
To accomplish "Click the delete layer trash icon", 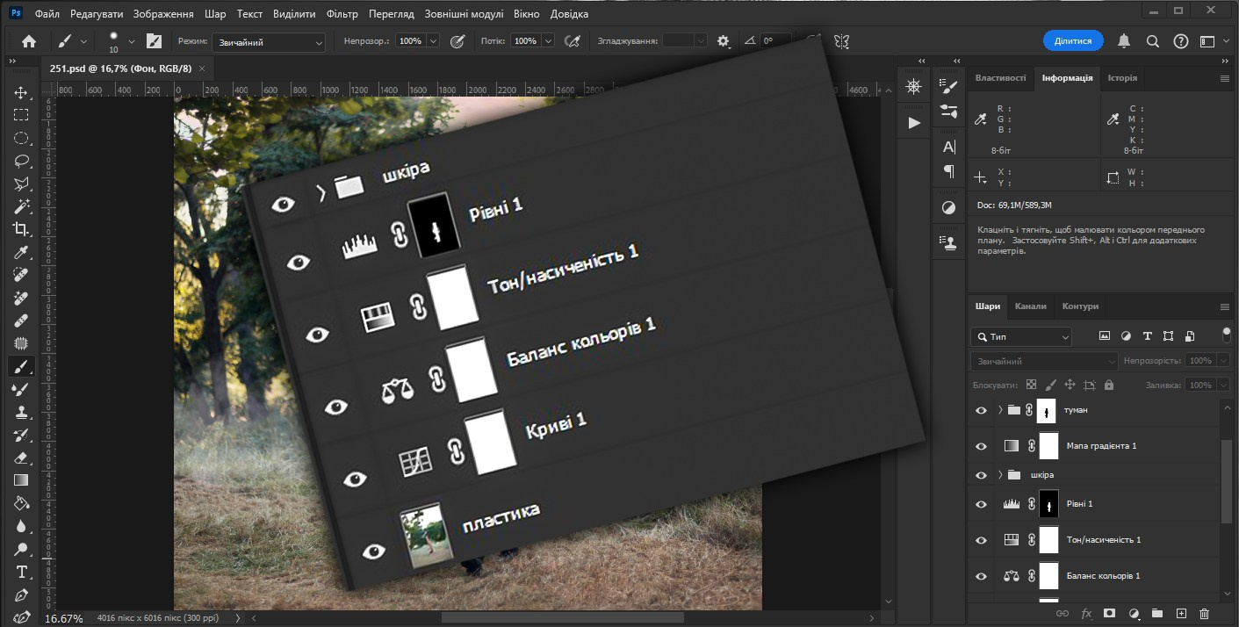I will [x=1204, y=613].
